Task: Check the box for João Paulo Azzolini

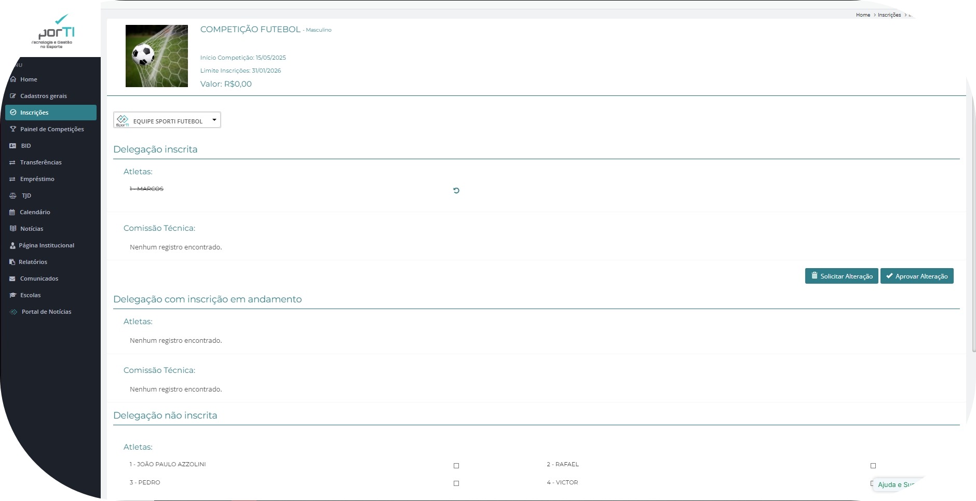Action: tap(456, 466)
